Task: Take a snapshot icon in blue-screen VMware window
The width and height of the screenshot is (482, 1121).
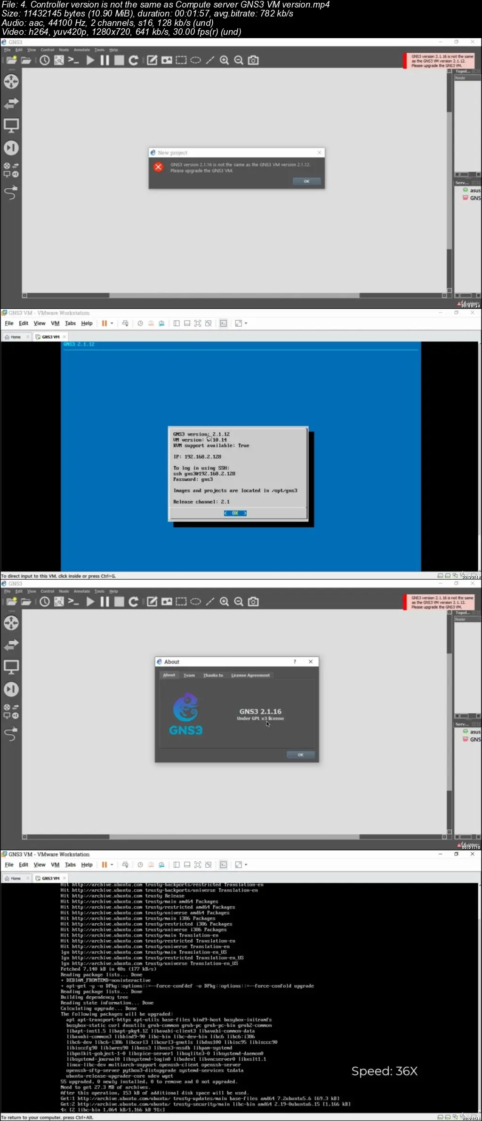Action: click(140, 323)
